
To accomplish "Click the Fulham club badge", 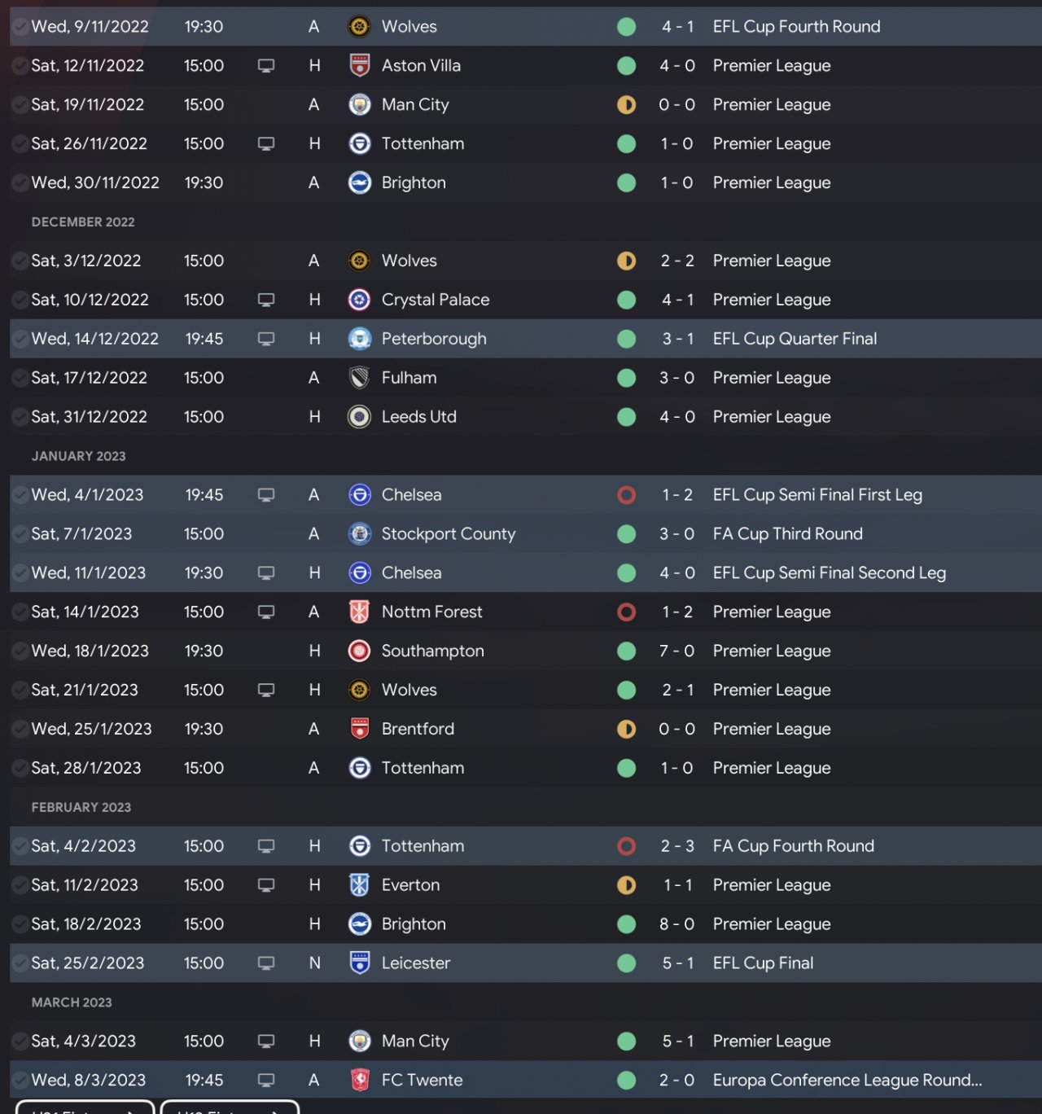I will [x=359, y=378].
